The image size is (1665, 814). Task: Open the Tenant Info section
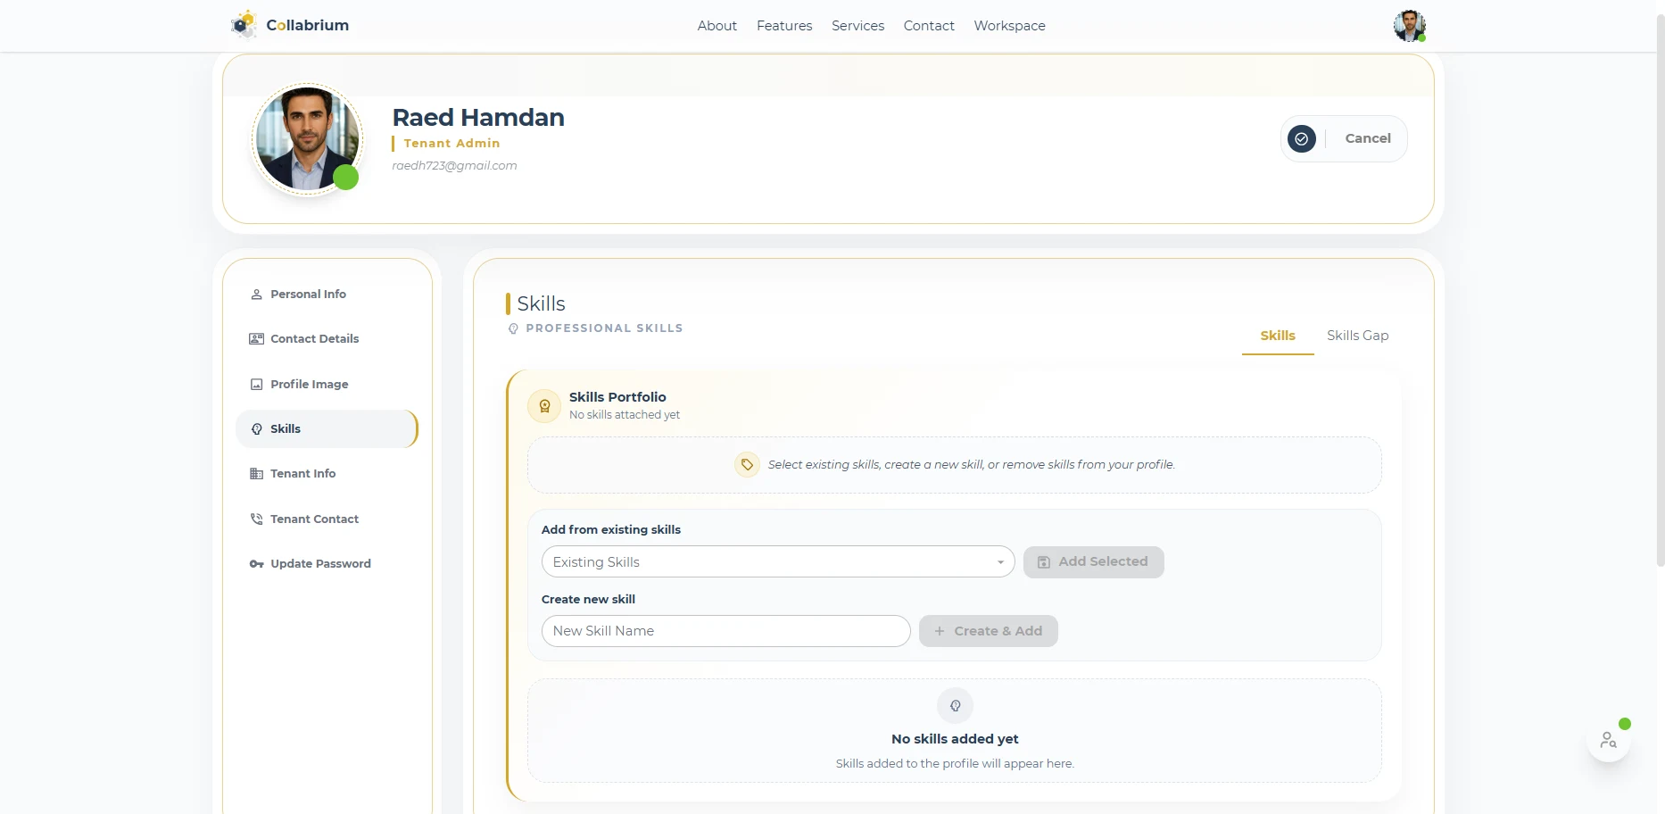coord(327,474)
